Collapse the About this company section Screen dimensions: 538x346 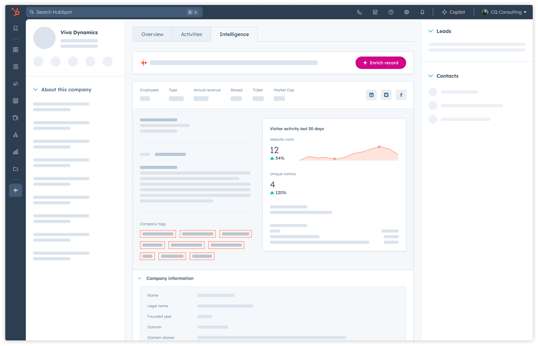[x=35, y=89]
